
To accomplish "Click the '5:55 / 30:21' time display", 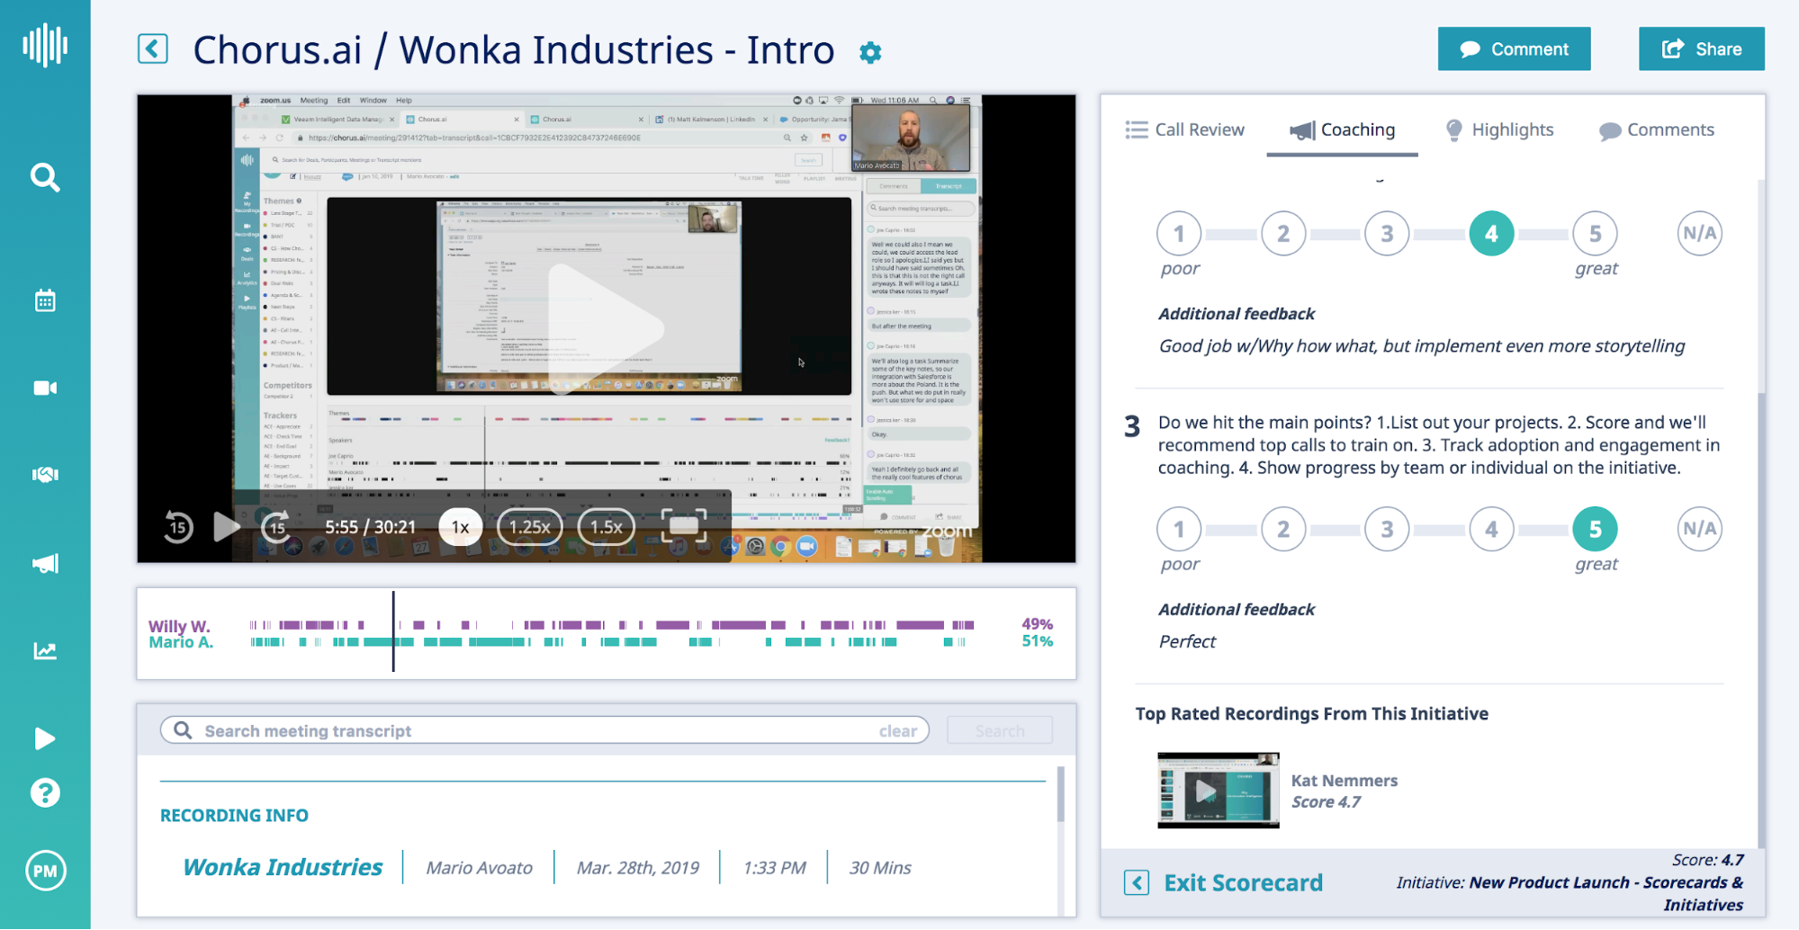I will [370, 527].
